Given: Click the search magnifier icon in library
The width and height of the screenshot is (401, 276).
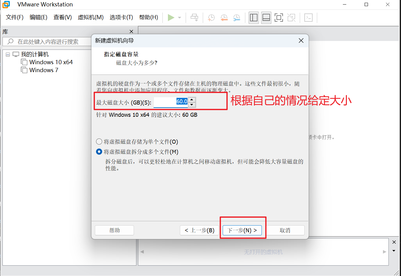Looking at the screenshot, I should 11,42.
